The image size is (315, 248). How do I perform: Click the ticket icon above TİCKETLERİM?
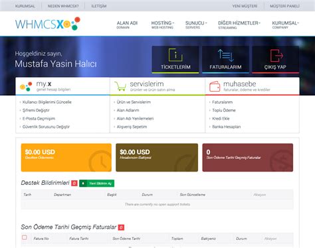click(x=175, y=55)
